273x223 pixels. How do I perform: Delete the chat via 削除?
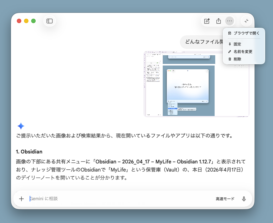coord(237,59)
